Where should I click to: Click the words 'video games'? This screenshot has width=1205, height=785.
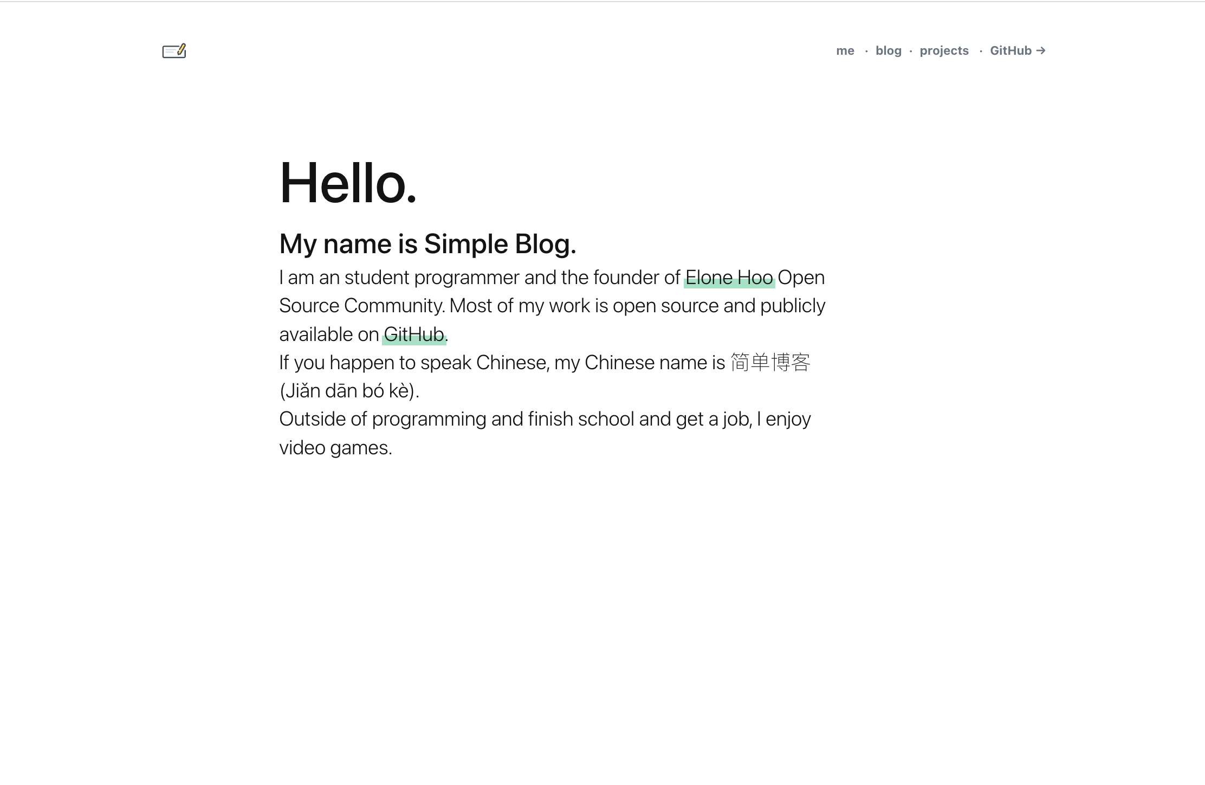coord(334,448)
